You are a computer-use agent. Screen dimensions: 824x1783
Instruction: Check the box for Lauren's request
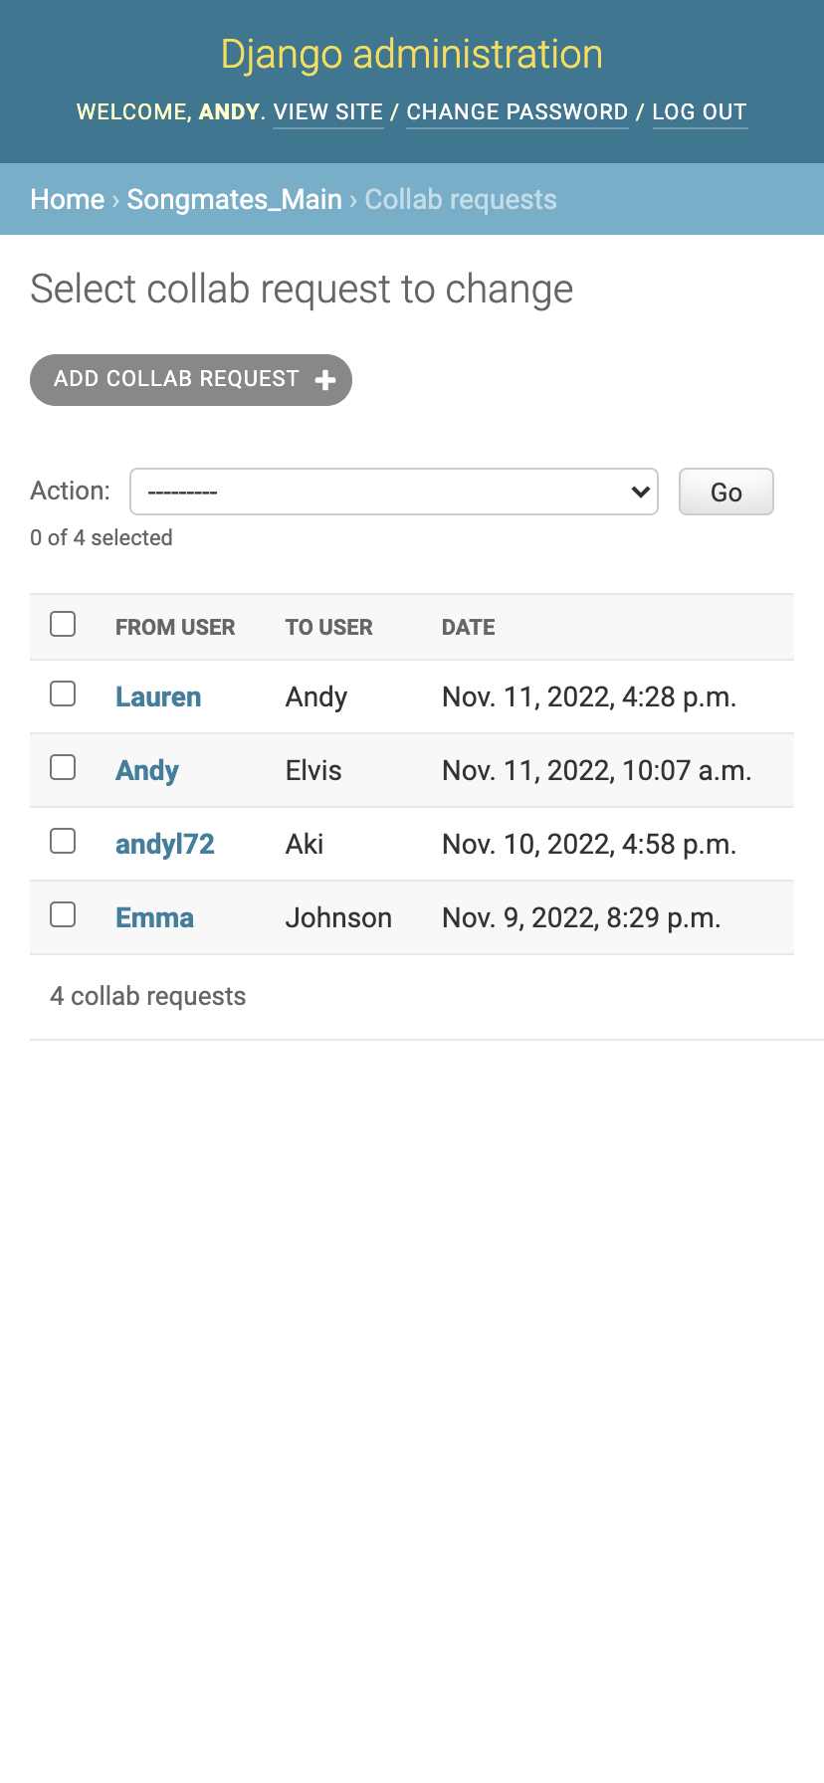pos(63,693)
